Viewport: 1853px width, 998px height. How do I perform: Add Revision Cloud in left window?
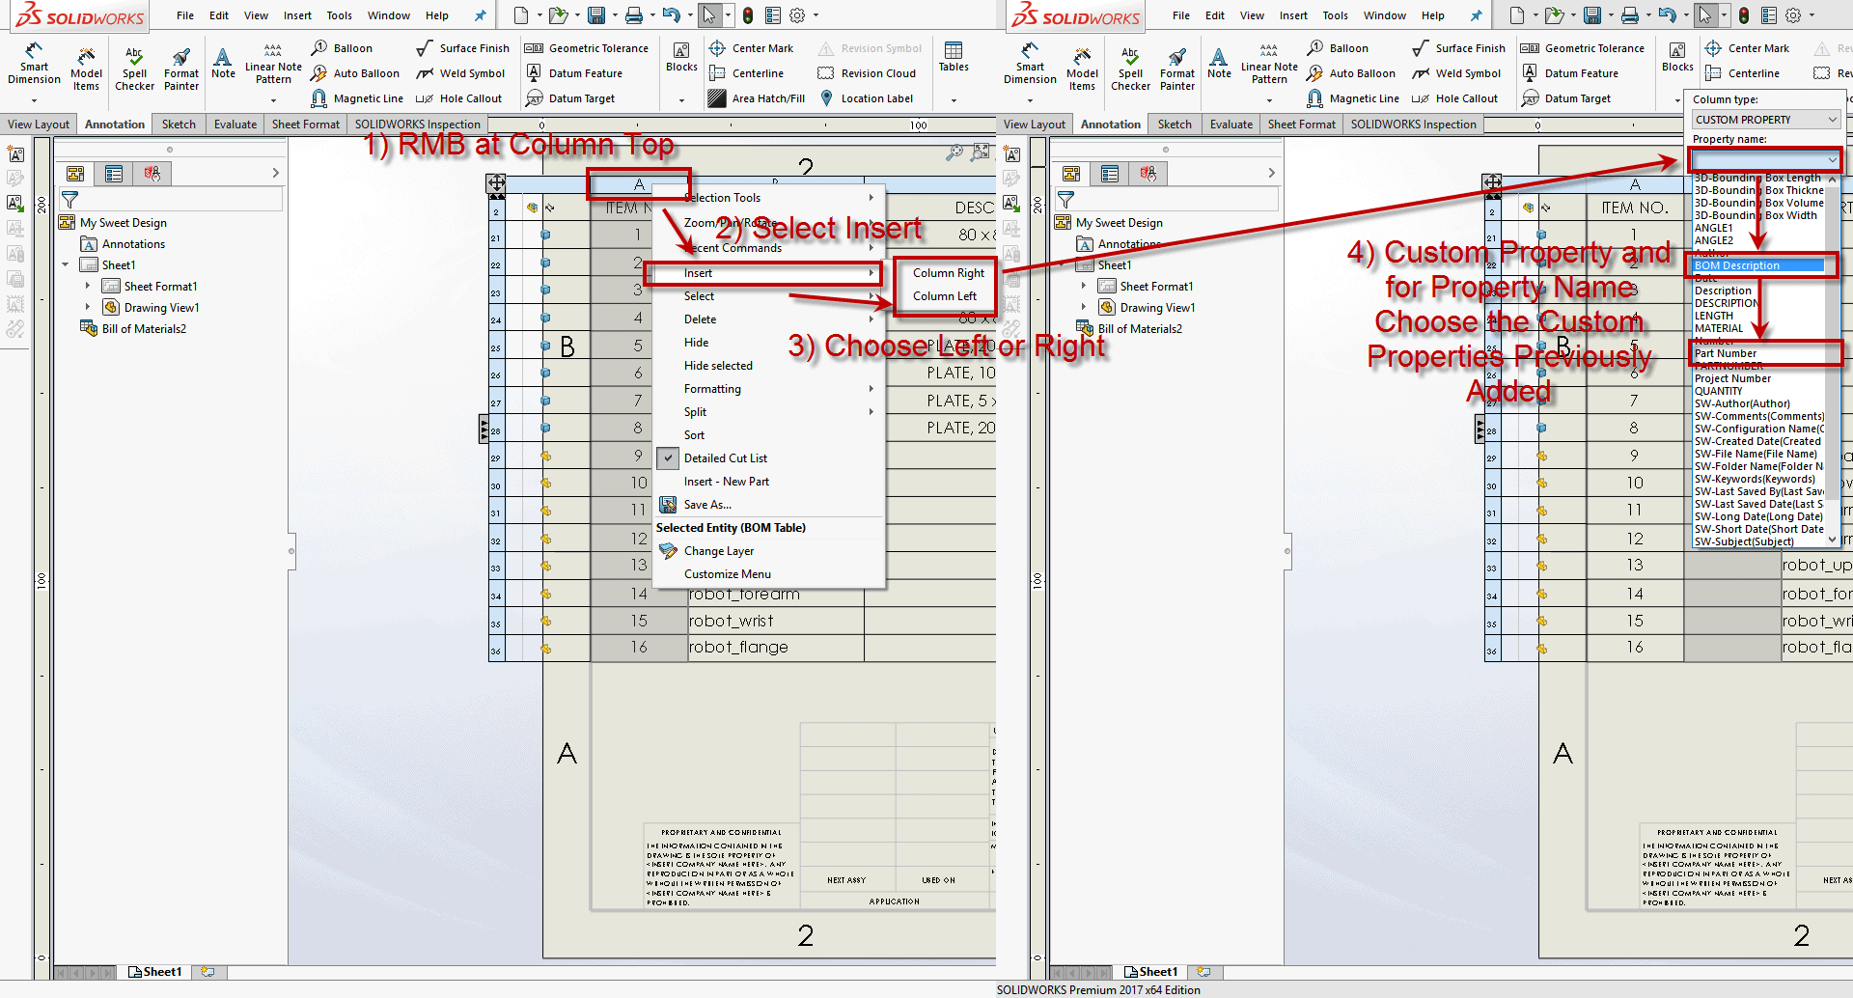tap(867, 73)
